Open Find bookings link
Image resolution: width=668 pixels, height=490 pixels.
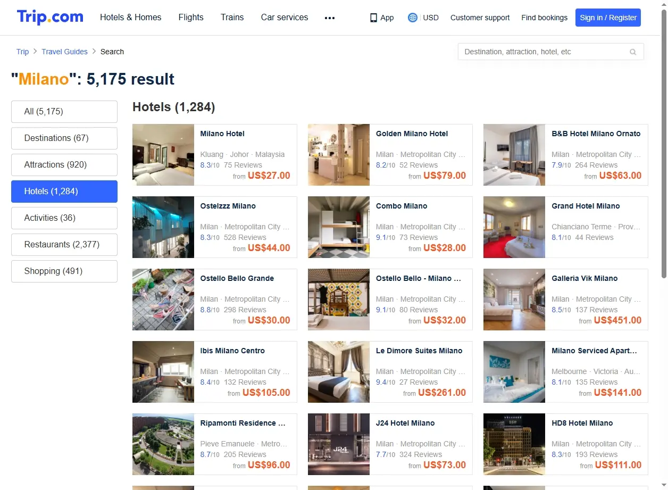pyautogui.click(x=544, y=18)
